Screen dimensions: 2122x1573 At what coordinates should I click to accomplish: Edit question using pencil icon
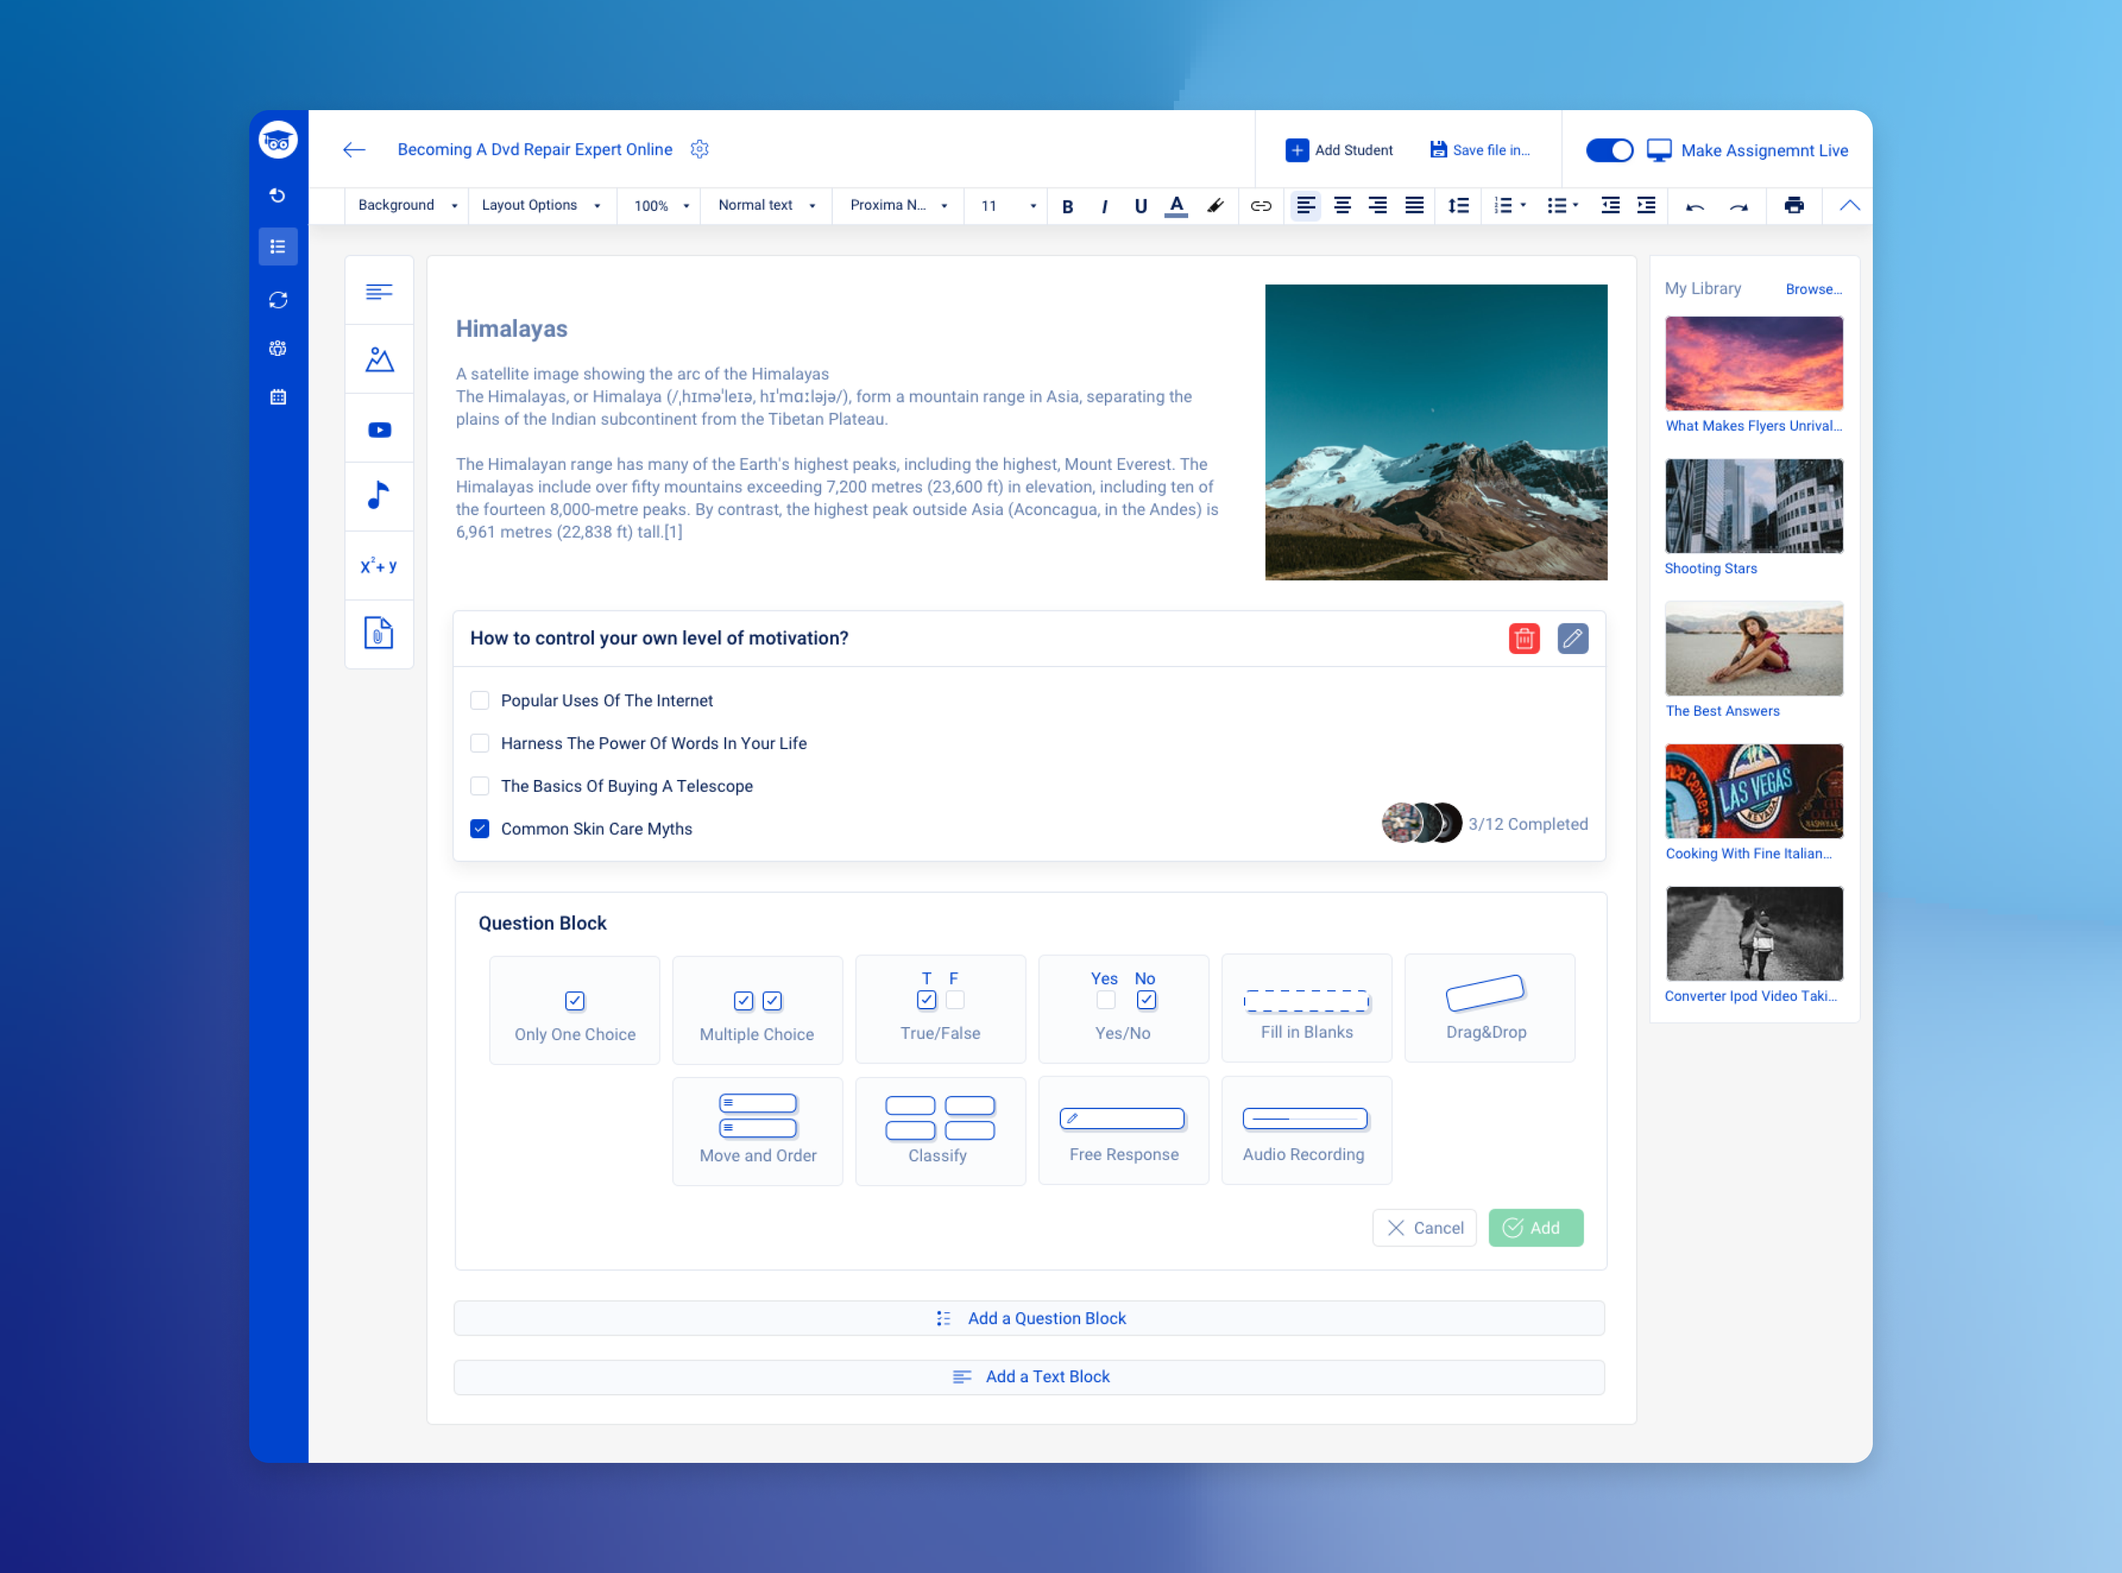click(x=1572, y=638)
